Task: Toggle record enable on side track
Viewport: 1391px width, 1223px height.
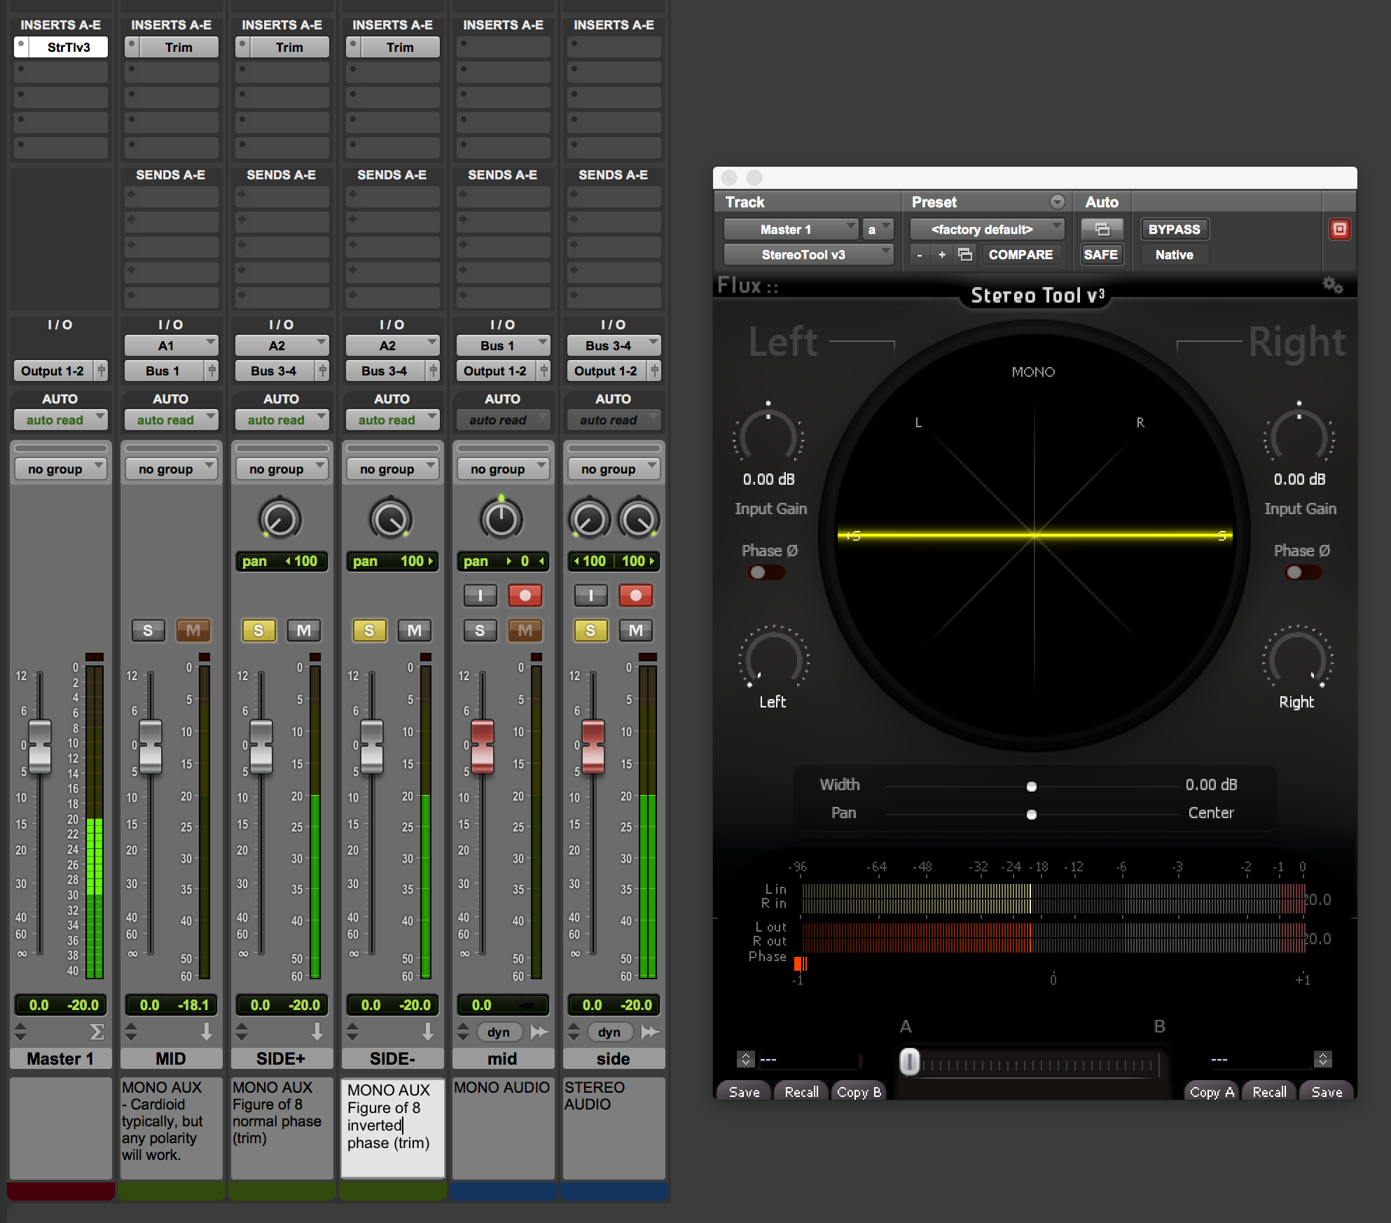Action: click(x=636, y=595)
